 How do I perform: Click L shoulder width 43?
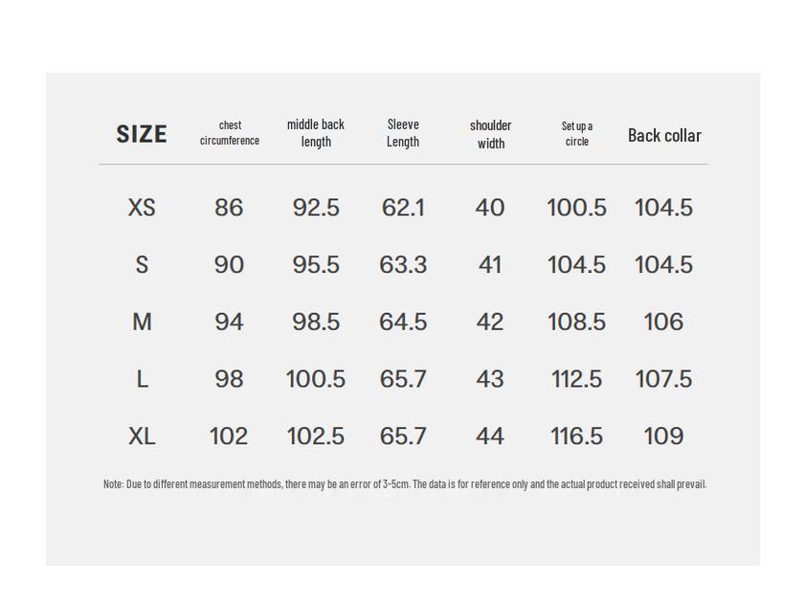click(490, 379)
